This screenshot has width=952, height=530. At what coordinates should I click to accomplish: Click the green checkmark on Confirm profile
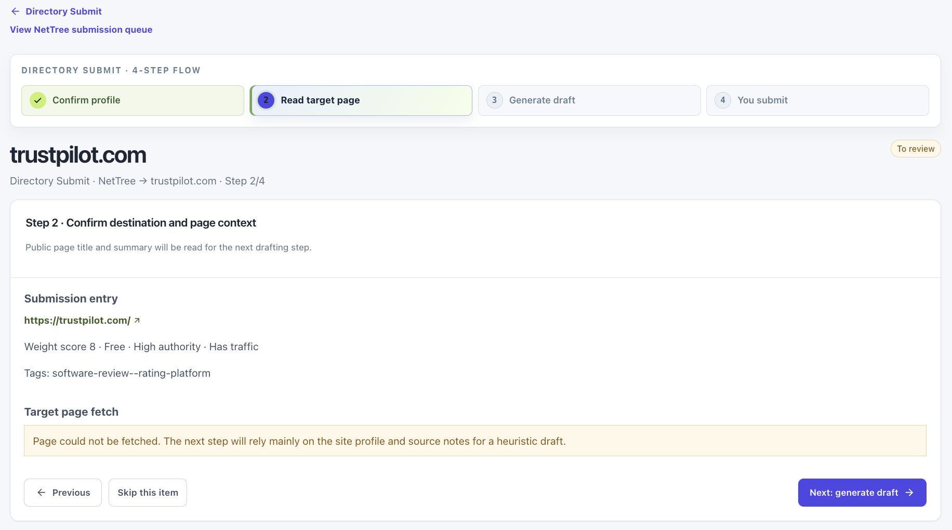point(38,100)
